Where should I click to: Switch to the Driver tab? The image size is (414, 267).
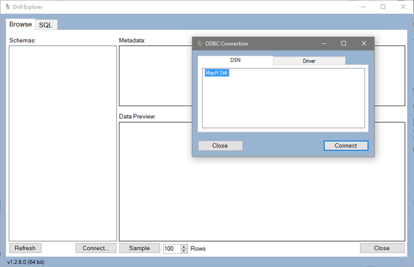[309, 61]
